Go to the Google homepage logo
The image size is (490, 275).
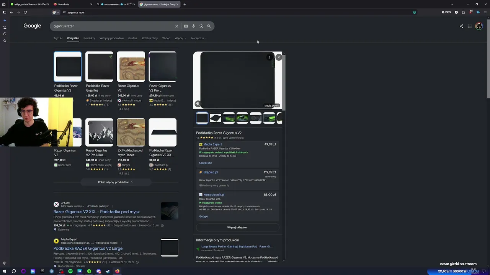click(x=32, y=26)
